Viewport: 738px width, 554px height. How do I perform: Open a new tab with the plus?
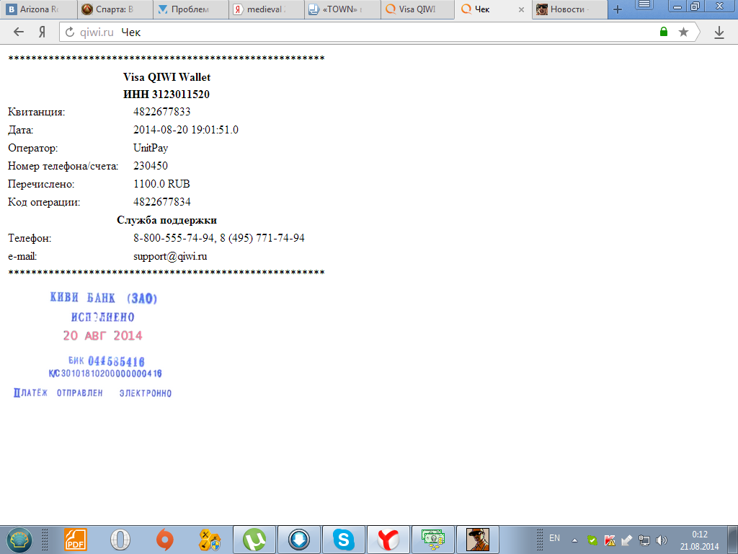618,9
